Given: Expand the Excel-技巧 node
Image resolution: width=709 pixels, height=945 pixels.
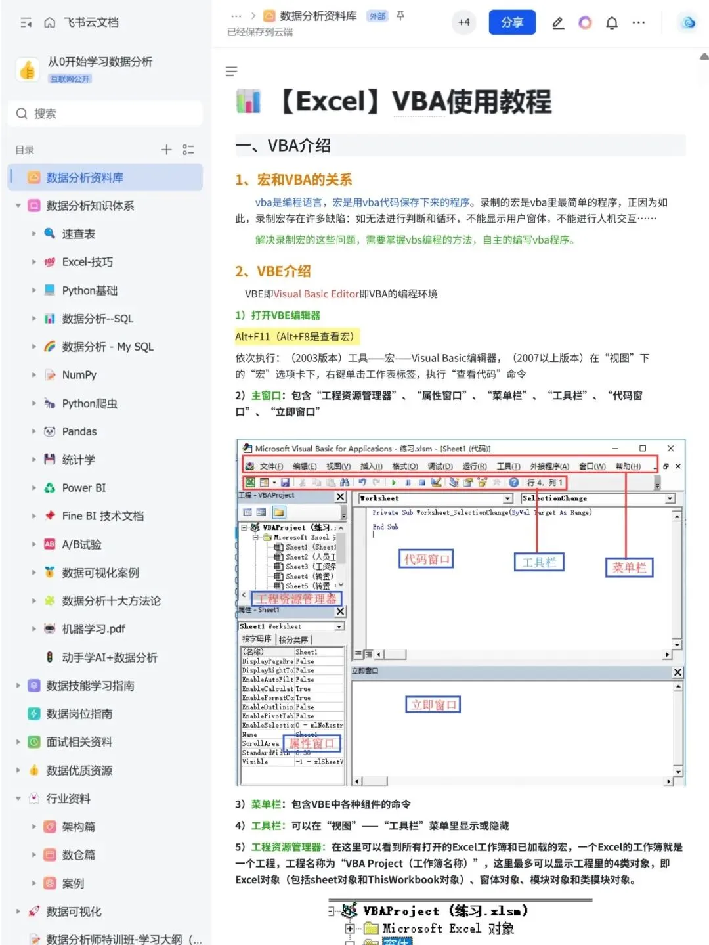Looking at the screenshot, I should (34, 262).
